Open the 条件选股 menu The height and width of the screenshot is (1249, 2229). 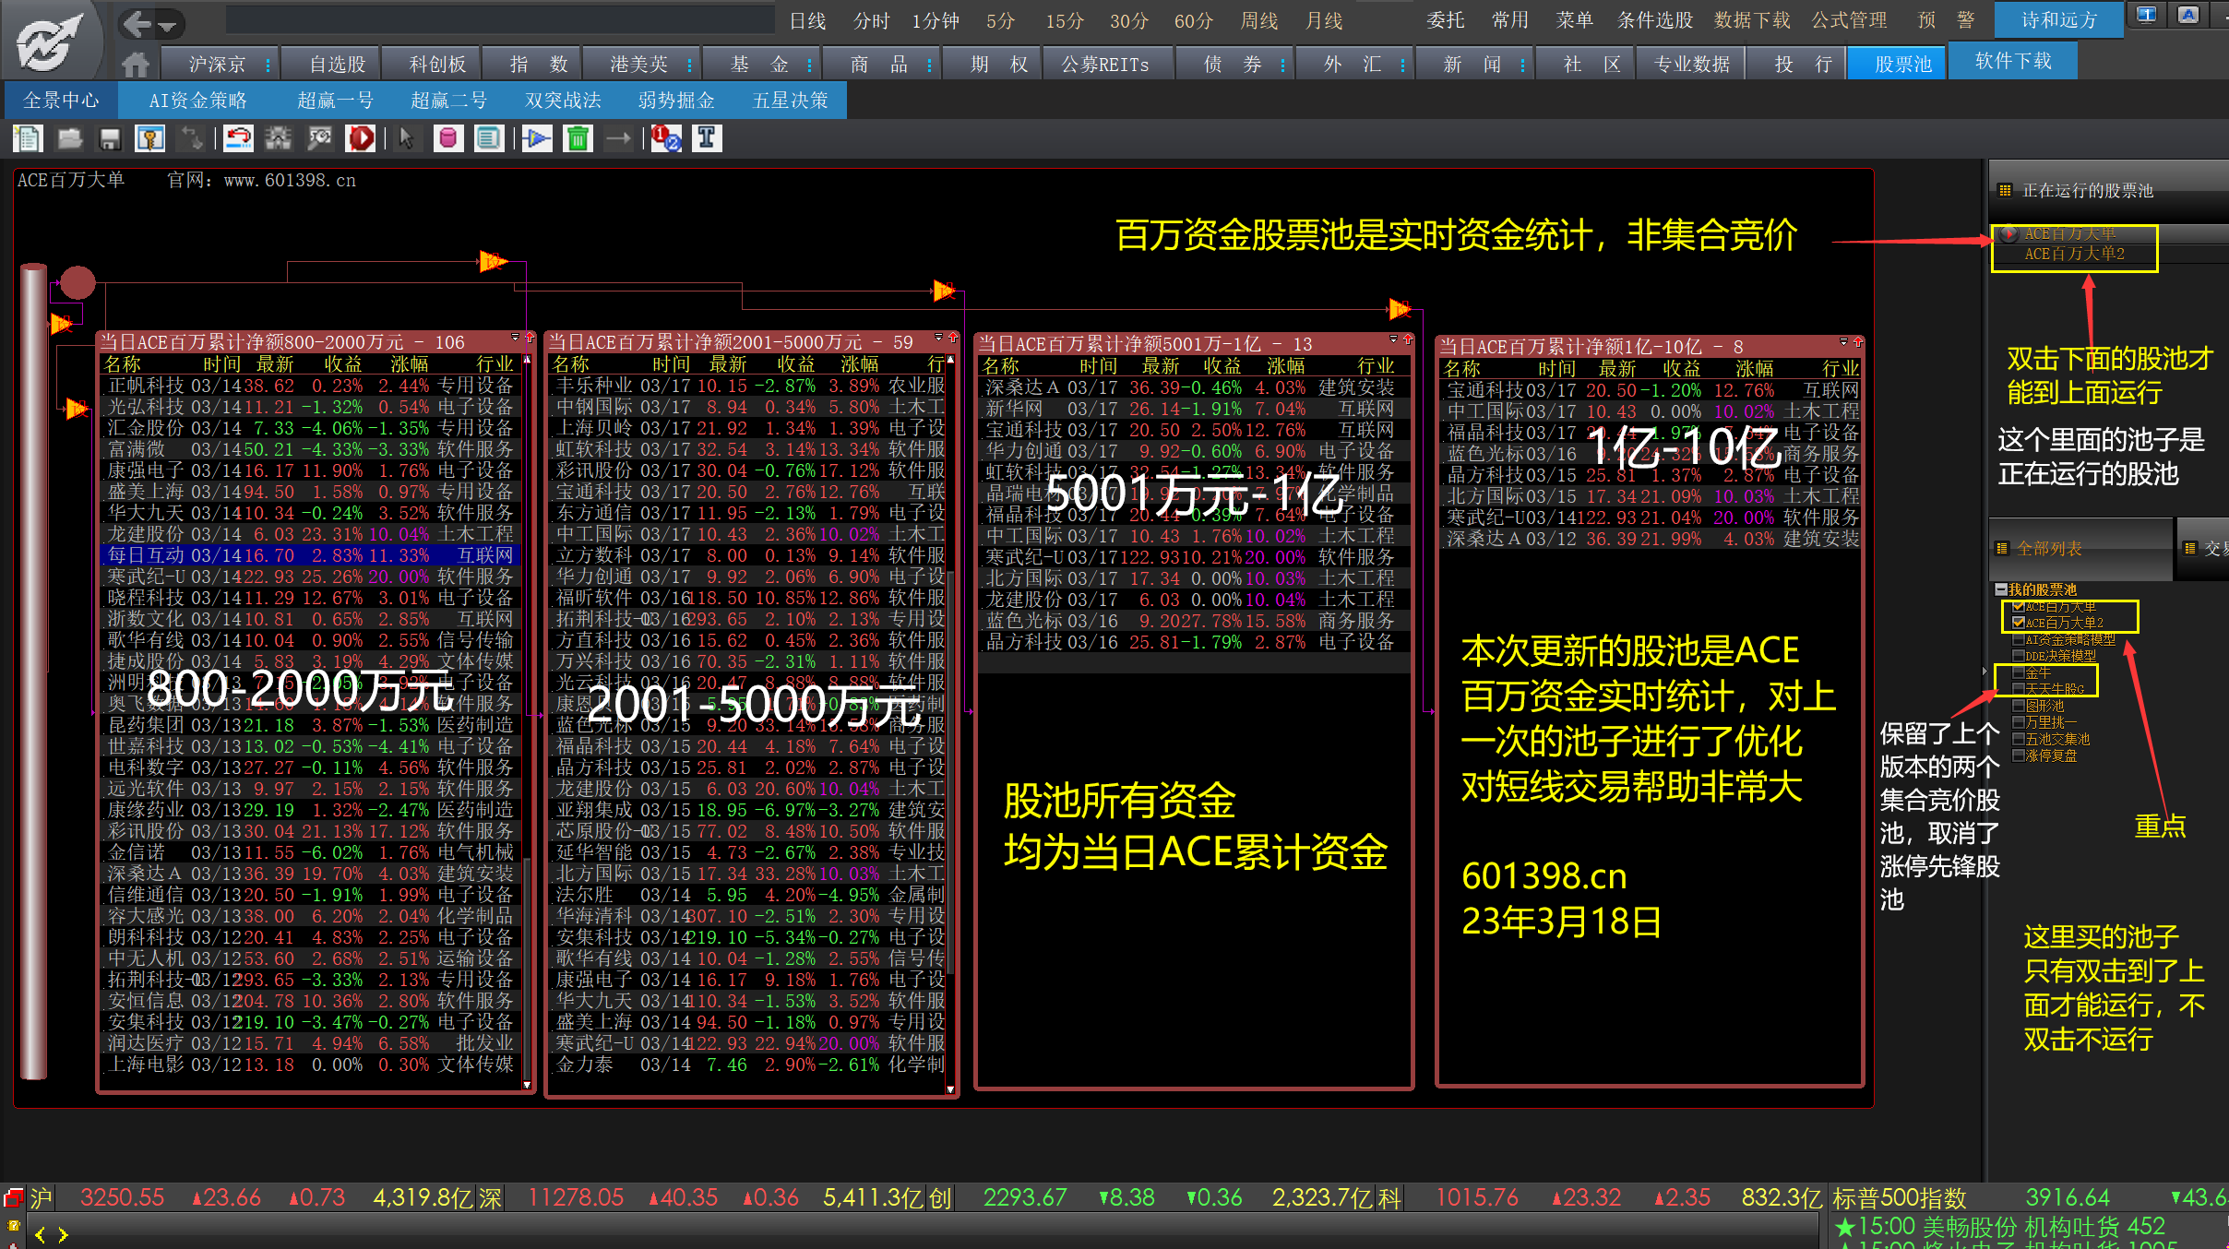[x=1655, y=20]
